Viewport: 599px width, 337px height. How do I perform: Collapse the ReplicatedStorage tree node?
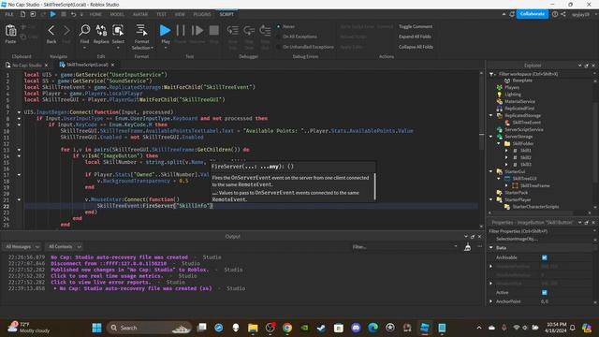[x=491, y=115]
